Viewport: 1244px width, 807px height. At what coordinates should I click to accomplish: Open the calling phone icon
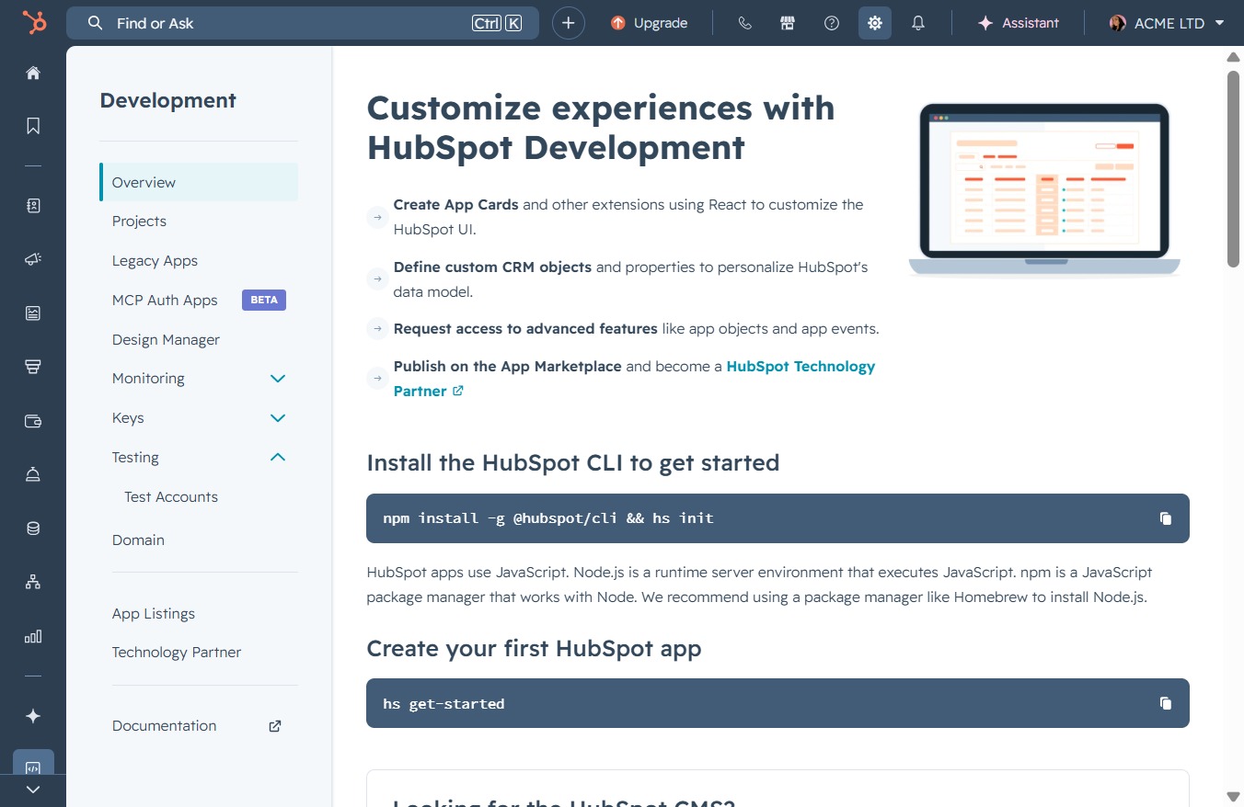pos(745,23)
